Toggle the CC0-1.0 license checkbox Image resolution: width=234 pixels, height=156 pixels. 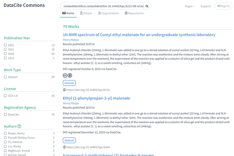pyautogui.click(x=5, y=96)
